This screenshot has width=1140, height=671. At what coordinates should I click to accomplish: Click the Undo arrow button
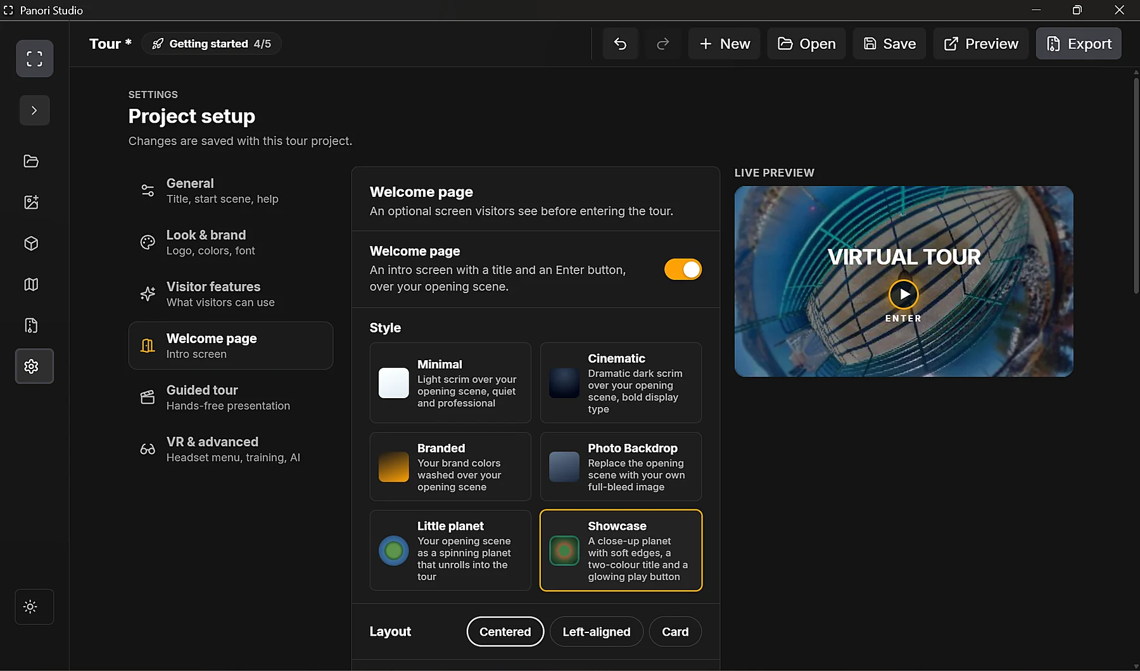click(620, 44)
